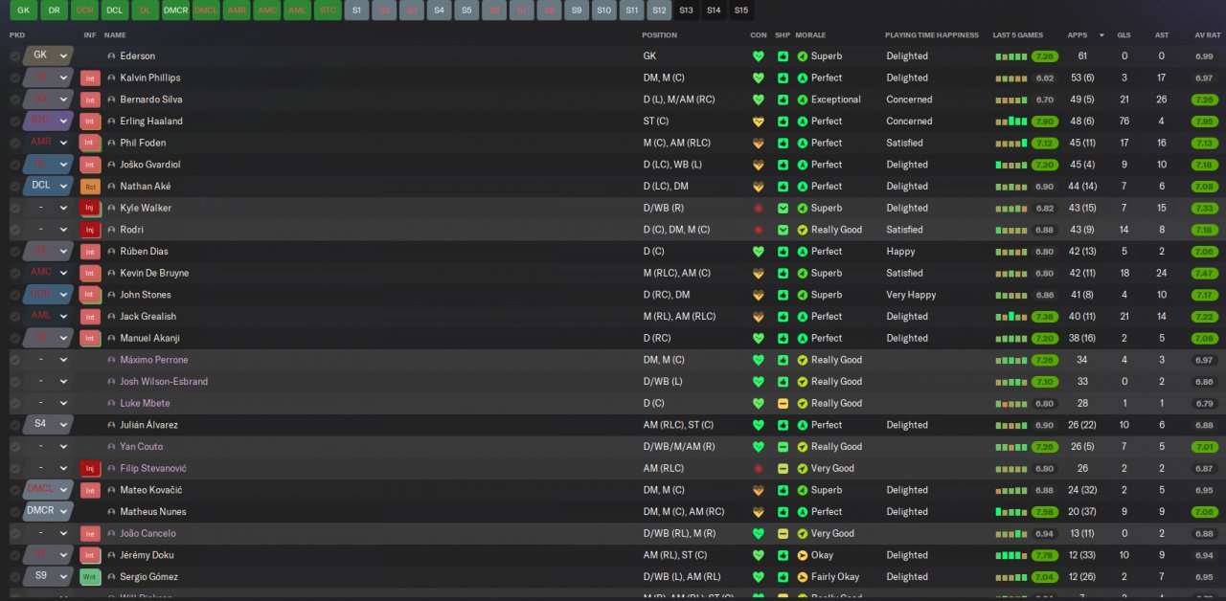1226x601 pixels.
Task: Select the S4 substitute slot
Action: [439, 11]
